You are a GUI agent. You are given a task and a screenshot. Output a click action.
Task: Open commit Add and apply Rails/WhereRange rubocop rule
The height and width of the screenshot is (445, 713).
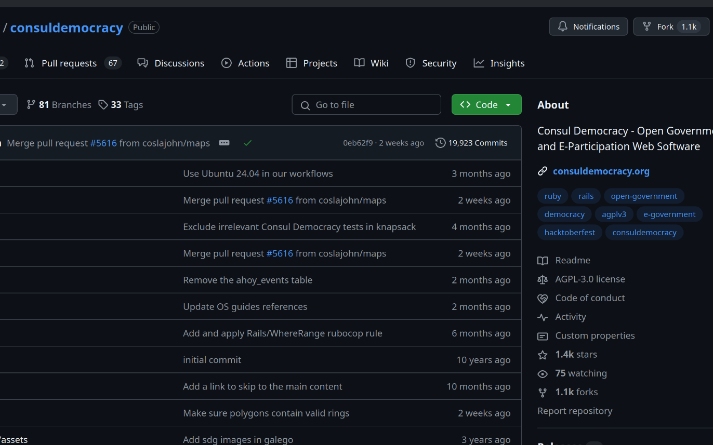click(283, 333)
